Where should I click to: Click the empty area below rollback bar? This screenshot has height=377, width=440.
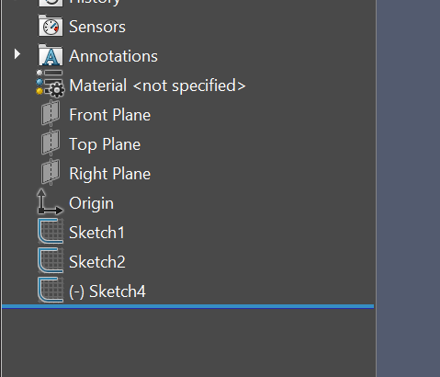(187, 343)
